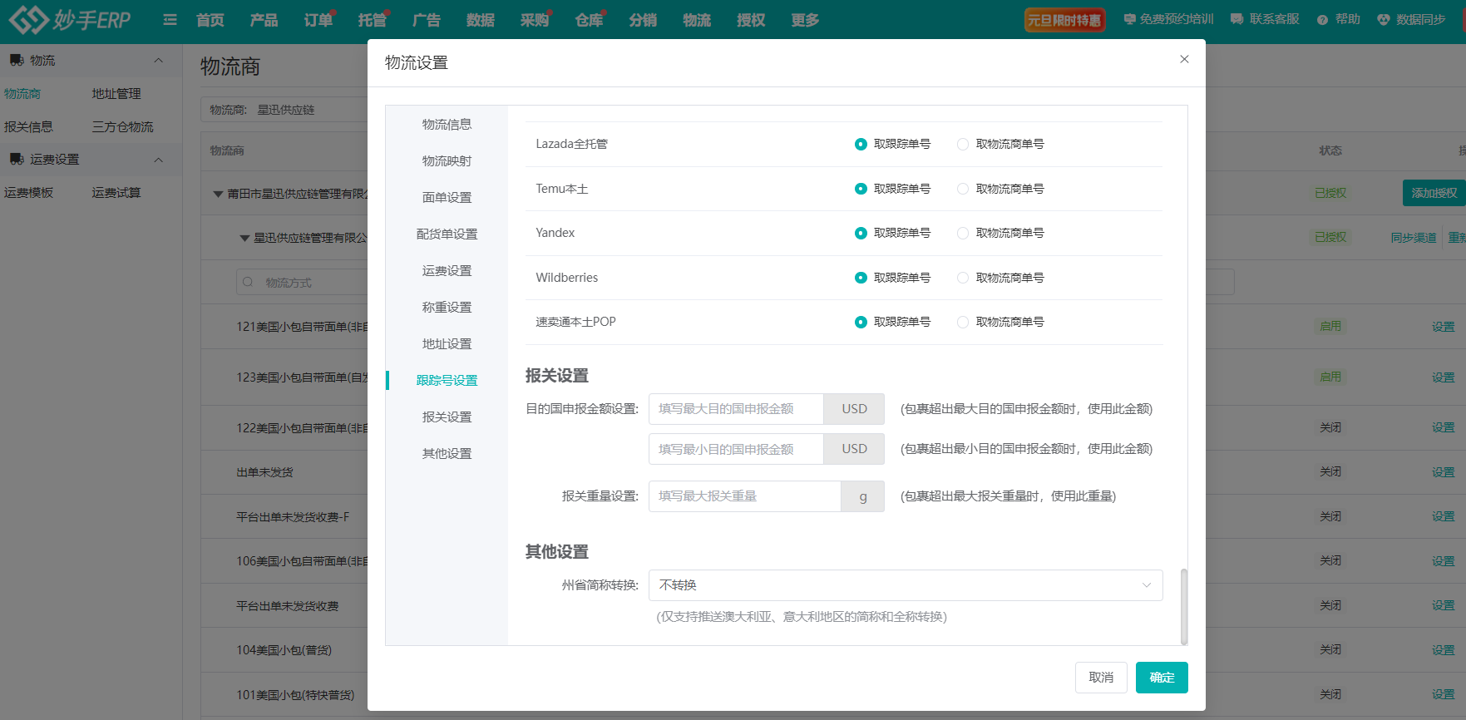This screenshot has height=720, width=1466.
Task: Open the 帮助 question mark icon
Action: (x=1322, y=20)
